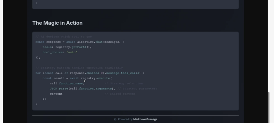Click the 'call.function.name' argument line

click(67, 83)
